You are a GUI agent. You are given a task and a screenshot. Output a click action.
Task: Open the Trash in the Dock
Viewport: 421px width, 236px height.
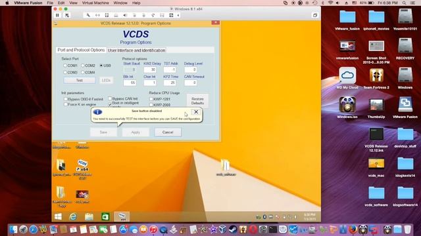pos(407,229)
